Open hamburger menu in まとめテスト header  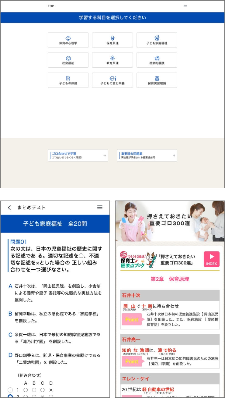click(x=100, y=207)
